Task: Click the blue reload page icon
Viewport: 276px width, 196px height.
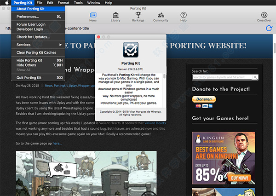Action: coord(269,28)
